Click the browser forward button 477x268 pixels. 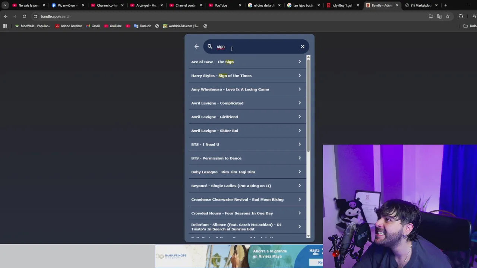coord(15,16)
